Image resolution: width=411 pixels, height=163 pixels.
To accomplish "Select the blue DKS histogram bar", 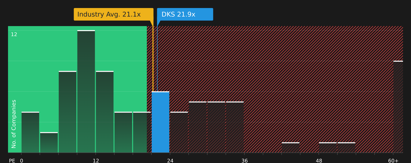I will click(160, 122).
